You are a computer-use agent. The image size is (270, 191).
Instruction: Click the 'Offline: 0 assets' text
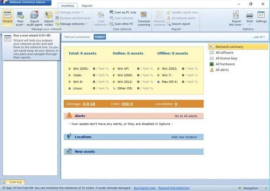tap(172, 53)
